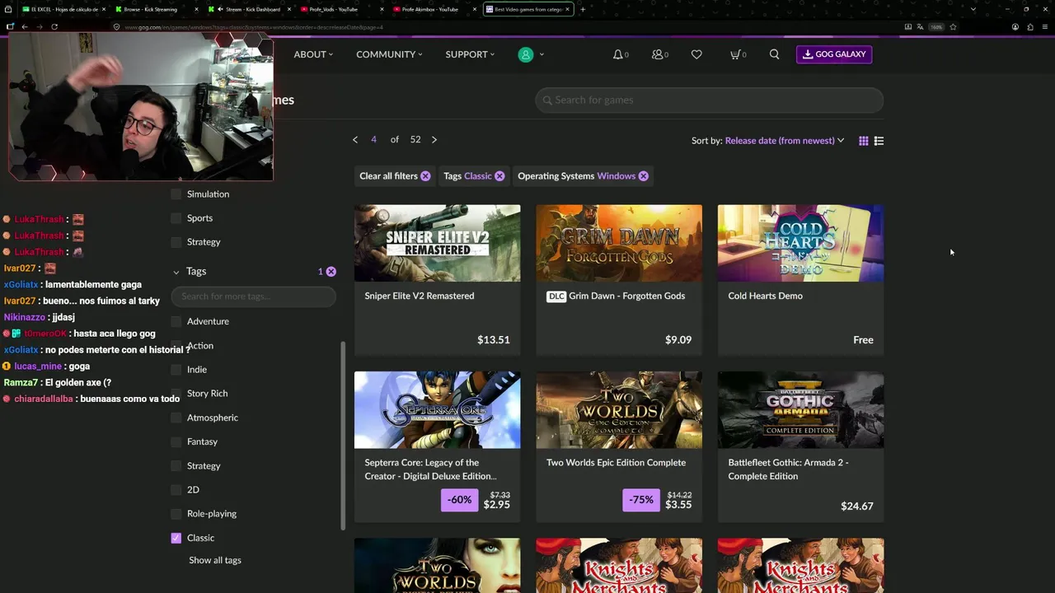Open Battlefleet Gothic: Armada 2 title link
Viewport: 1055px width, 593px height.
(788, 469)
